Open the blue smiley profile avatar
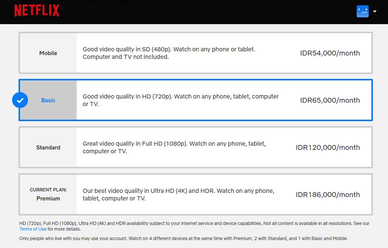The height and width of the screenshot is (248, 388). click(363, 11)
